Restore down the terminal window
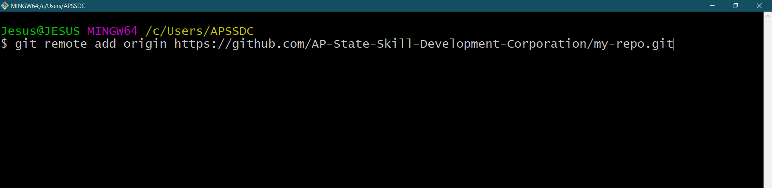 [735, 6]
